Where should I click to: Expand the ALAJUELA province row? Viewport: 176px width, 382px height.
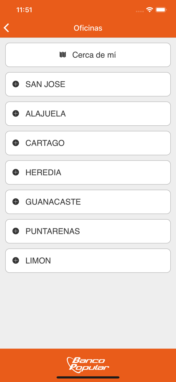click(x=88, y=113)
